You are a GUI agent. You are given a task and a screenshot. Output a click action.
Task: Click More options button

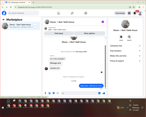(89, 33)
